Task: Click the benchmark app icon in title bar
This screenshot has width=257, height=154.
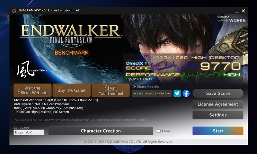Action: [14, 10]
